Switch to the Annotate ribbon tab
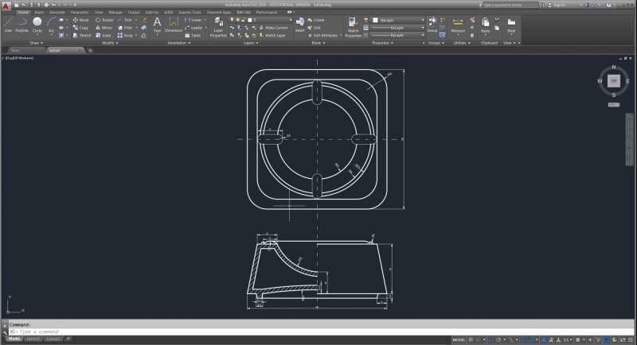The height and width of the screenshot is (345, 637). pyautogui.click(x=57, y=13)
